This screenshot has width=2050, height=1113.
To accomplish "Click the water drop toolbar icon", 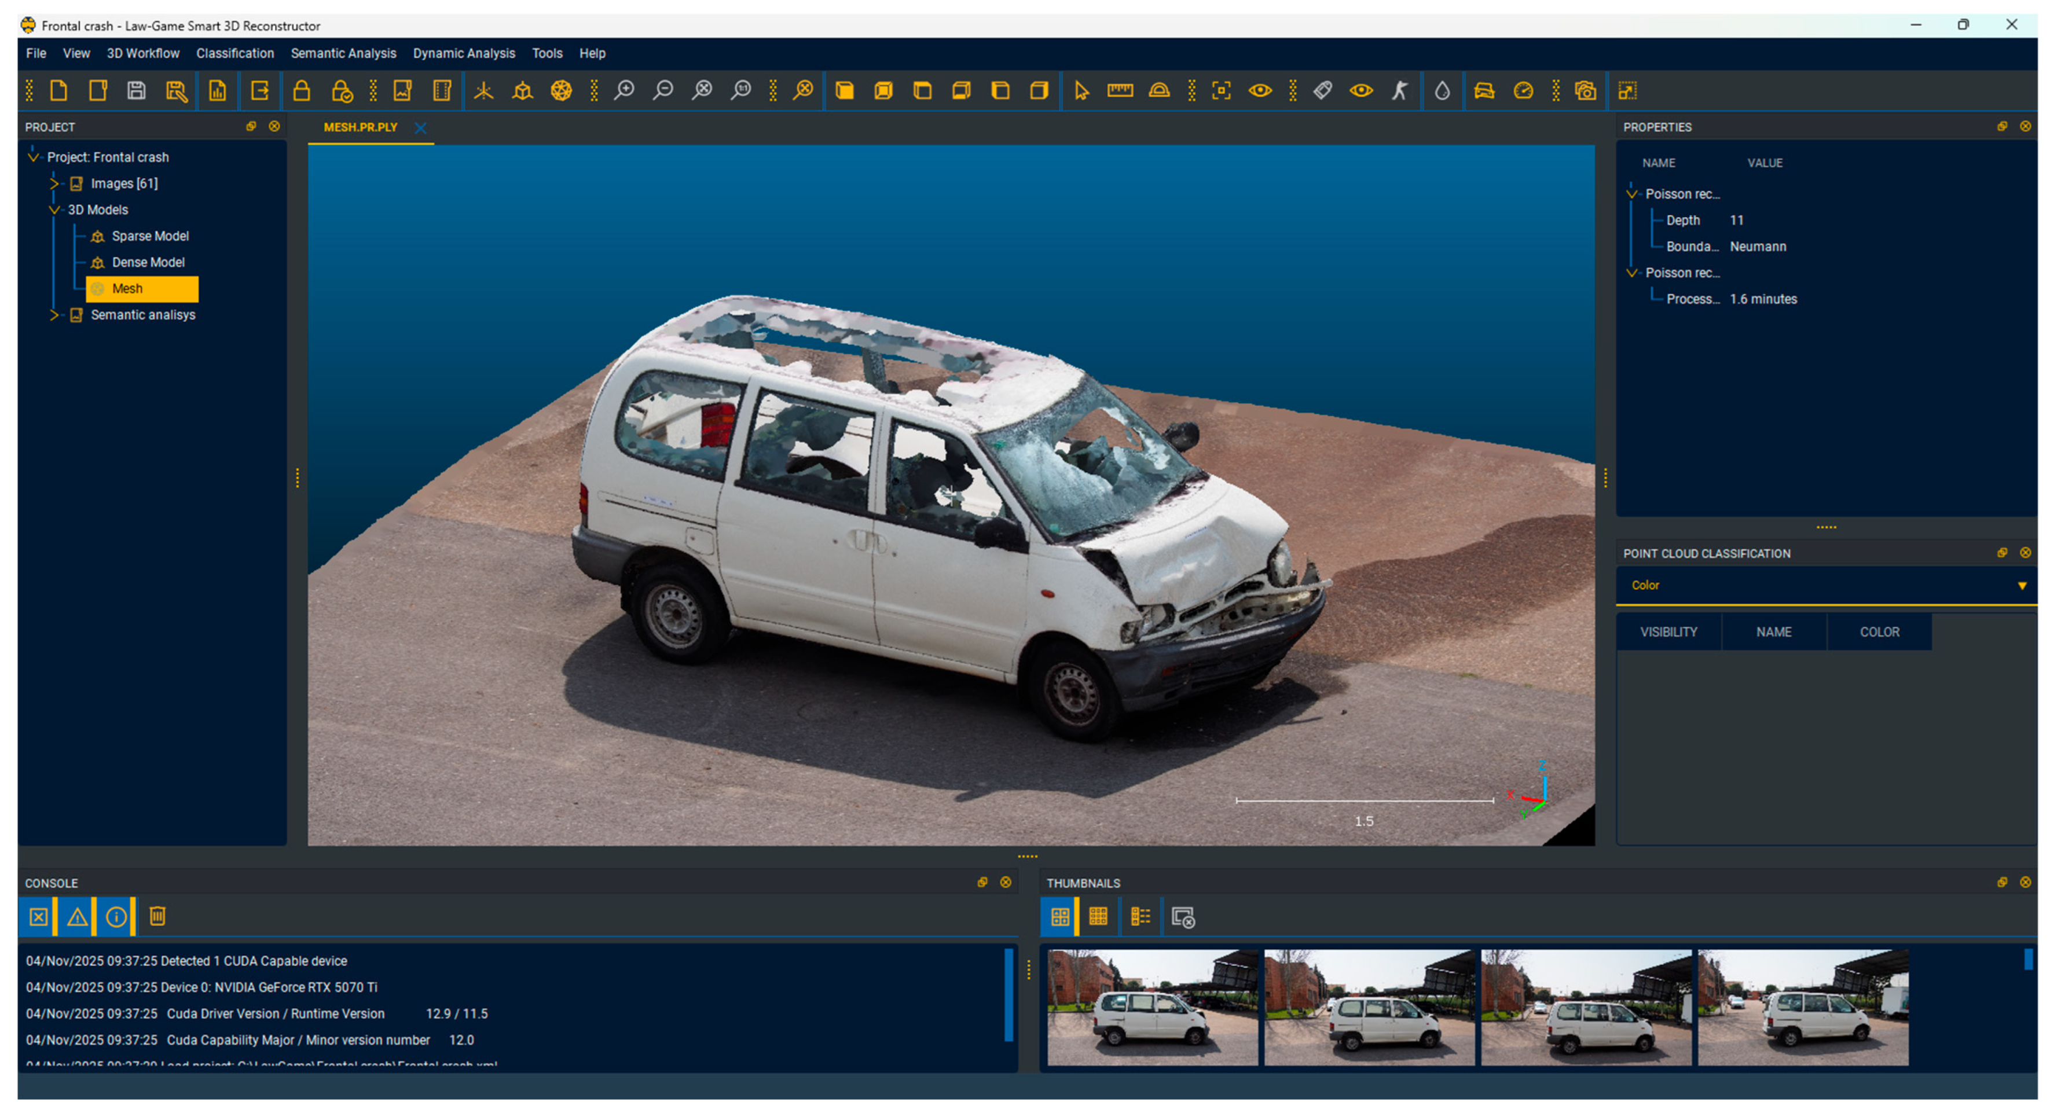I will [1442, 91].
